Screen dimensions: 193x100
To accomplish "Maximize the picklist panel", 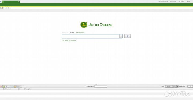I will pyautogui.click(x=191, y=86).
